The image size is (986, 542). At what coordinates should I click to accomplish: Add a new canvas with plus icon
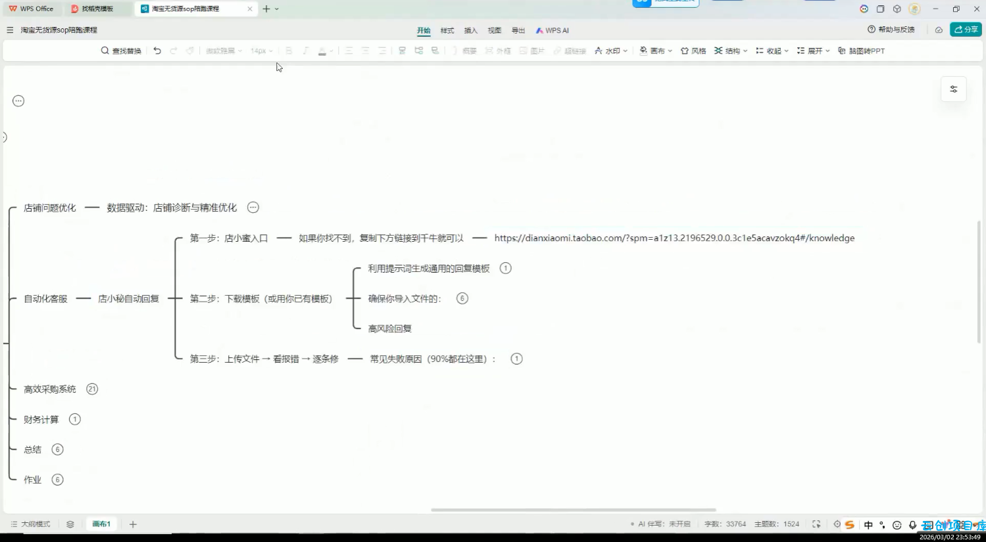[x=133, y=524]
